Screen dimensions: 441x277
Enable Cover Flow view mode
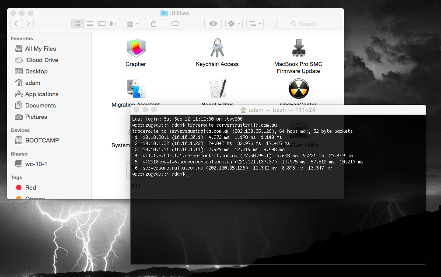(114, 24)
